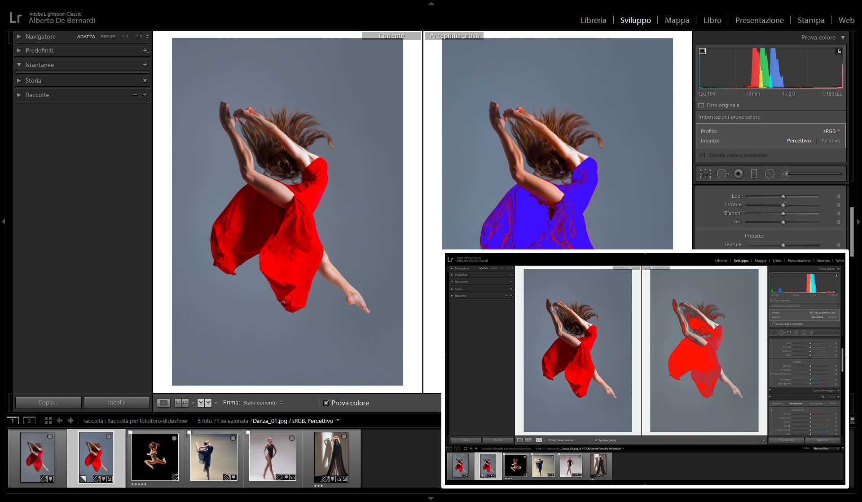Adjust the Ombre slider handle
Screen dimensions: 862x502
tap(783, 205)
